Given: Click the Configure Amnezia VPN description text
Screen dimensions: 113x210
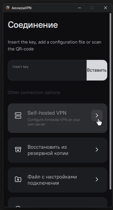Looking at the screenshot, I should (54, 122).
